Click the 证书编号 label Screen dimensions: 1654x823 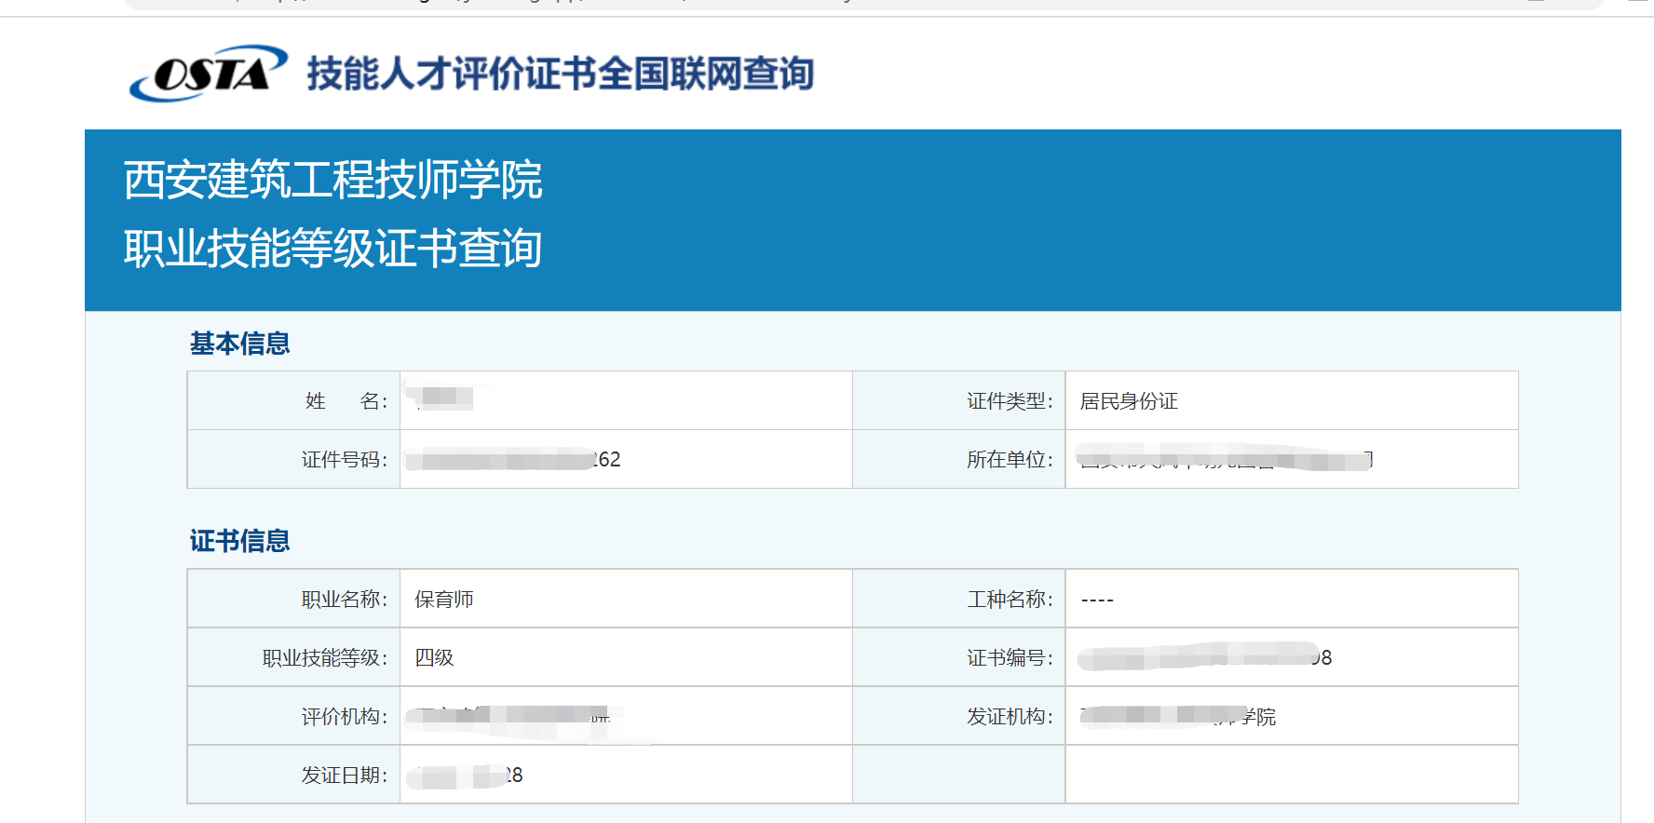pyautogui.click(x=1010, y=658)
